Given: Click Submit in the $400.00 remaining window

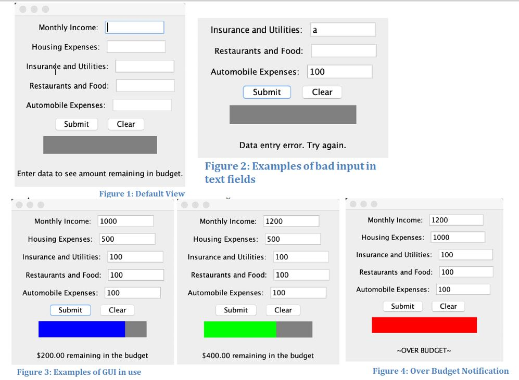Looking at the screenshot, I should (x=236, y=310).
